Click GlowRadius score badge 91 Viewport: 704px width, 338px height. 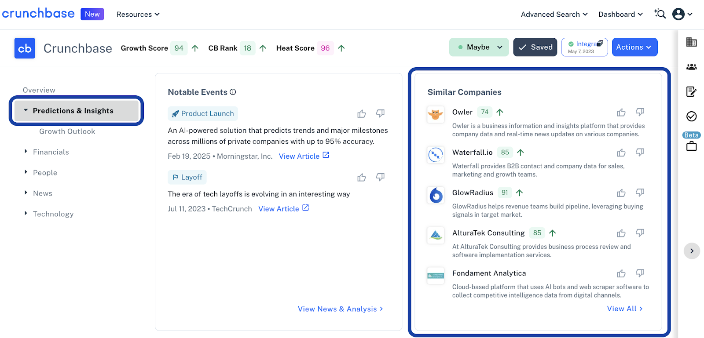[x=505, y=193]
